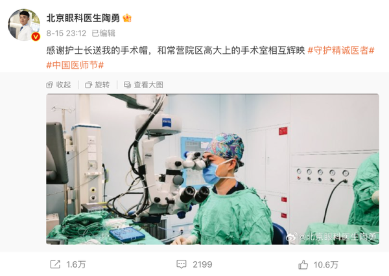Screen dimensions: 389x276
Task: Rotate the image using 旋转 label
Action: [x=102, y=85]
